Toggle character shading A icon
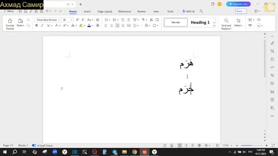 pyautogui.click(x=97, y=26)
